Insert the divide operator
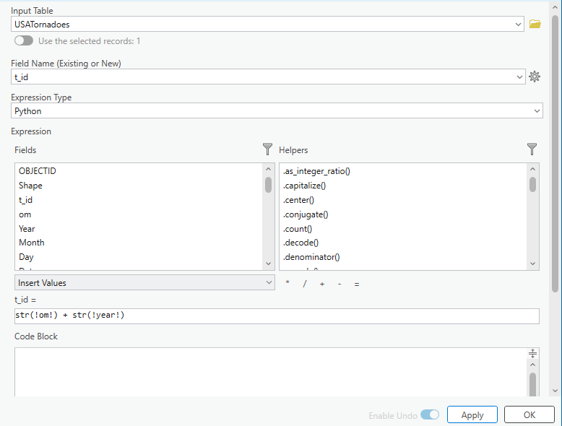 [x=305, y=284]
